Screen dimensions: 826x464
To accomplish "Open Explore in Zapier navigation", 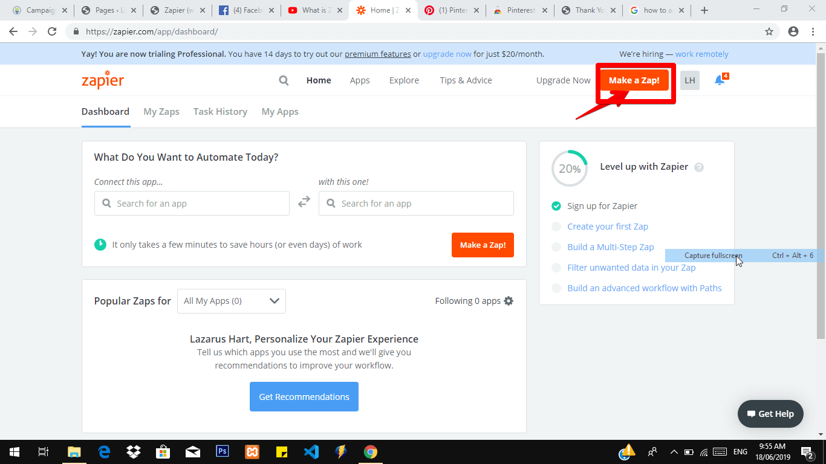I will point(404,80).
